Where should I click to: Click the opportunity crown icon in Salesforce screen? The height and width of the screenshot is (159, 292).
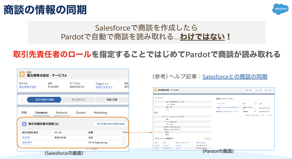pyautogui.click(x=22, y=74)
